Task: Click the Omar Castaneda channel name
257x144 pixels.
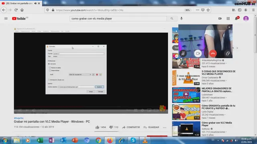Action: click(210, 78)
